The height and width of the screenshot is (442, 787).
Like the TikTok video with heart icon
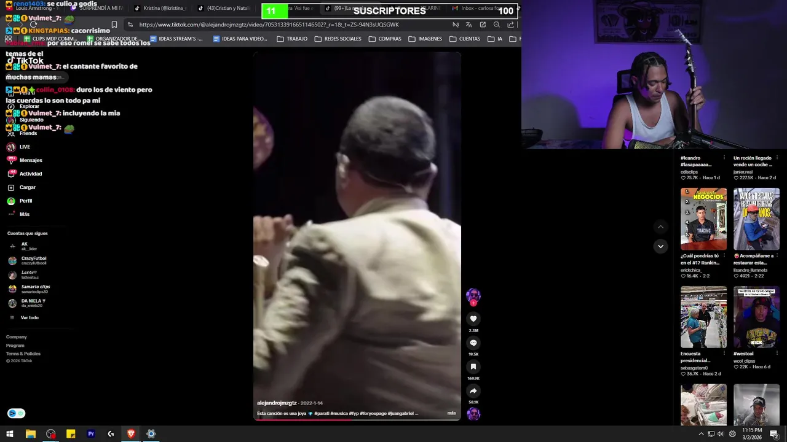473,319
